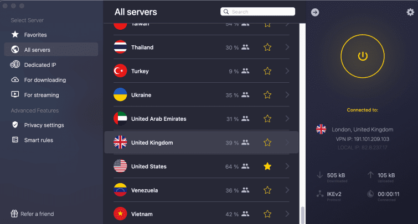Open Dedicated IP section
The image size is (418, 224).
pyautogui.click(x=51, y=65)
